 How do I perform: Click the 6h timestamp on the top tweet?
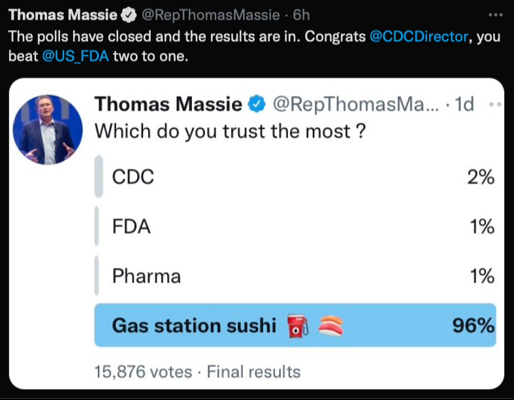coord(301,14)
